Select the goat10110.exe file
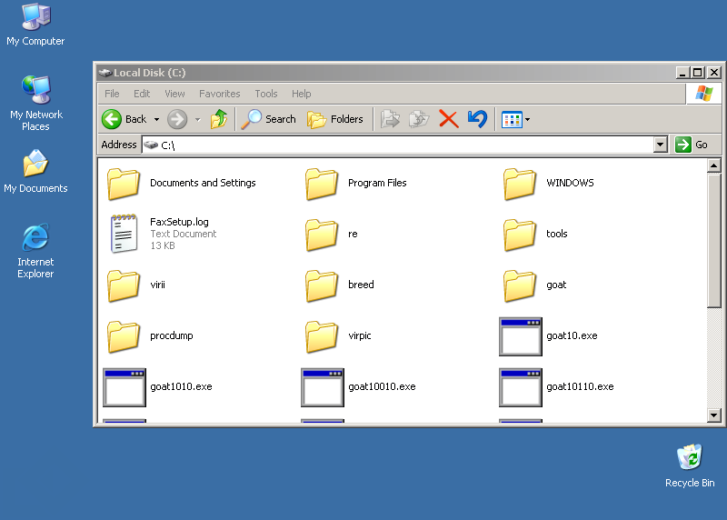The height and width of the screenshot is (520, 727). 557,387
